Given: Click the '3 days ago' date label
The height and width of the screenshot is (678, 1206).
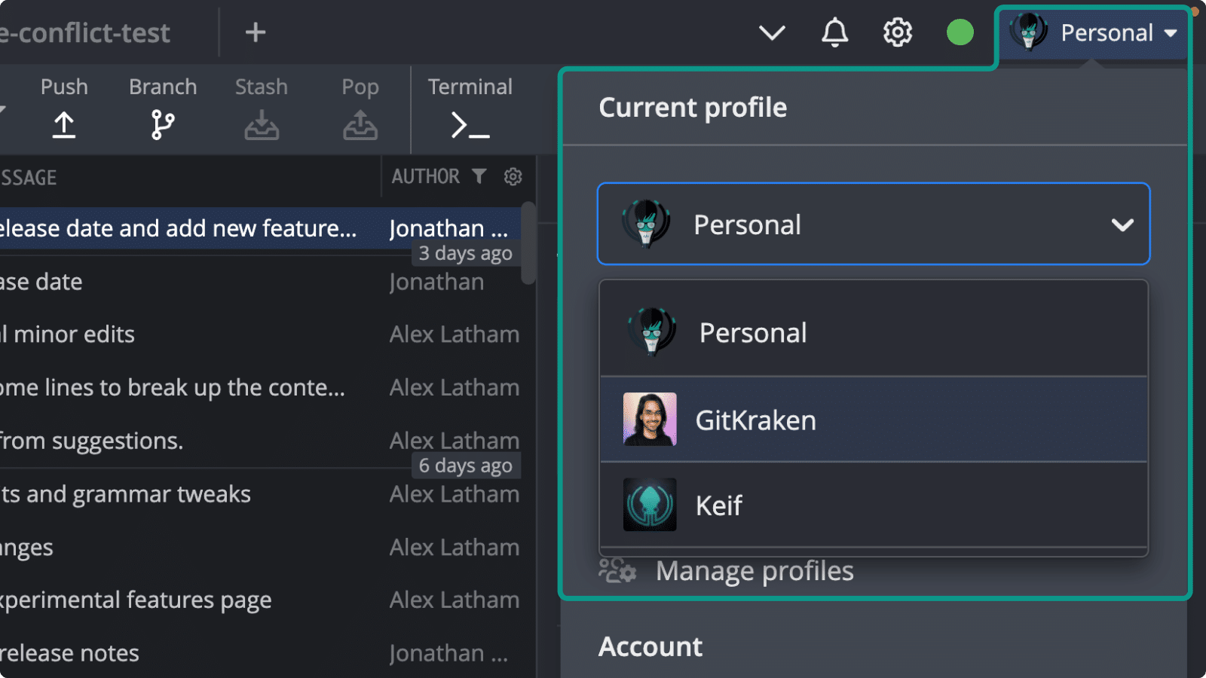Looking at the screenshot, I should click(465, 254).
